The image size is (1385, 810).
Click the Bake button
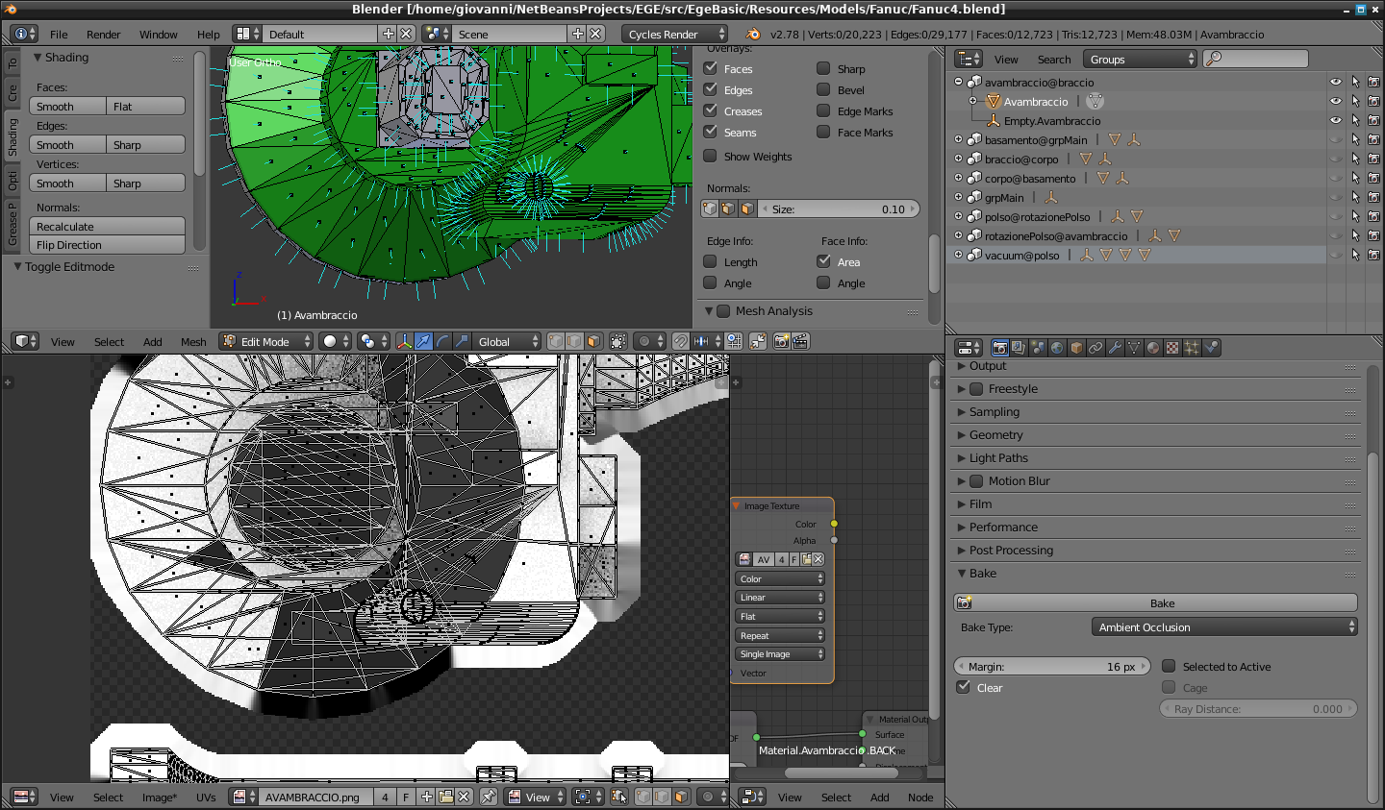(x=1155, y=602)
